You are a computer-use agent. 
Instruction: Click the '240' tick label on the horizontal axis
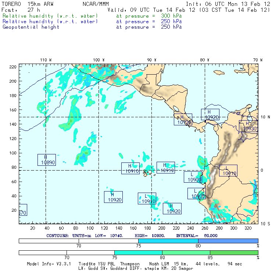(x=190, y=228)
